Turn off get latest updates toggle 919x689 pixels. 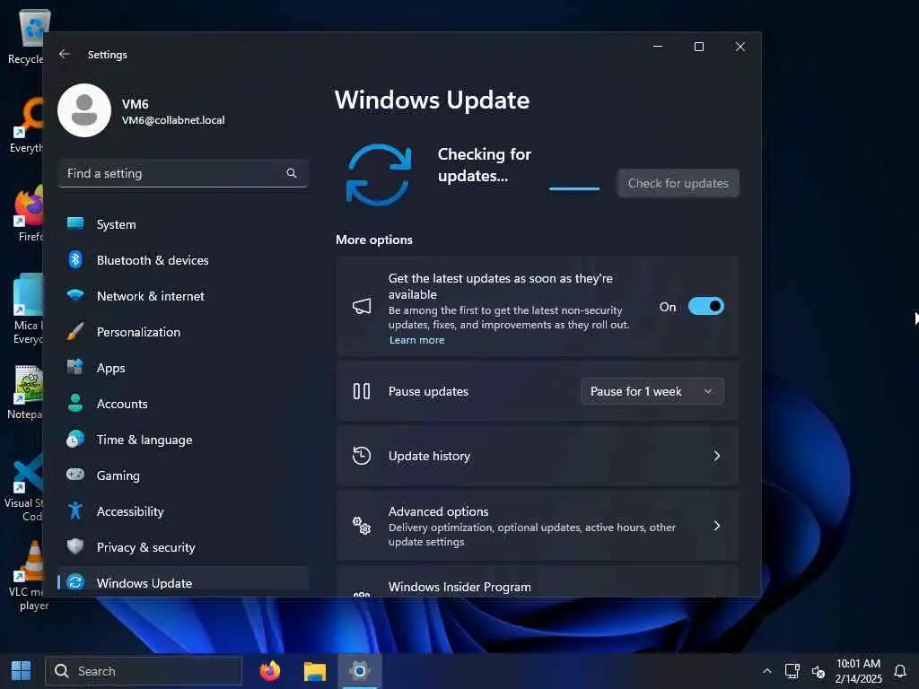[x=705, y=306]
